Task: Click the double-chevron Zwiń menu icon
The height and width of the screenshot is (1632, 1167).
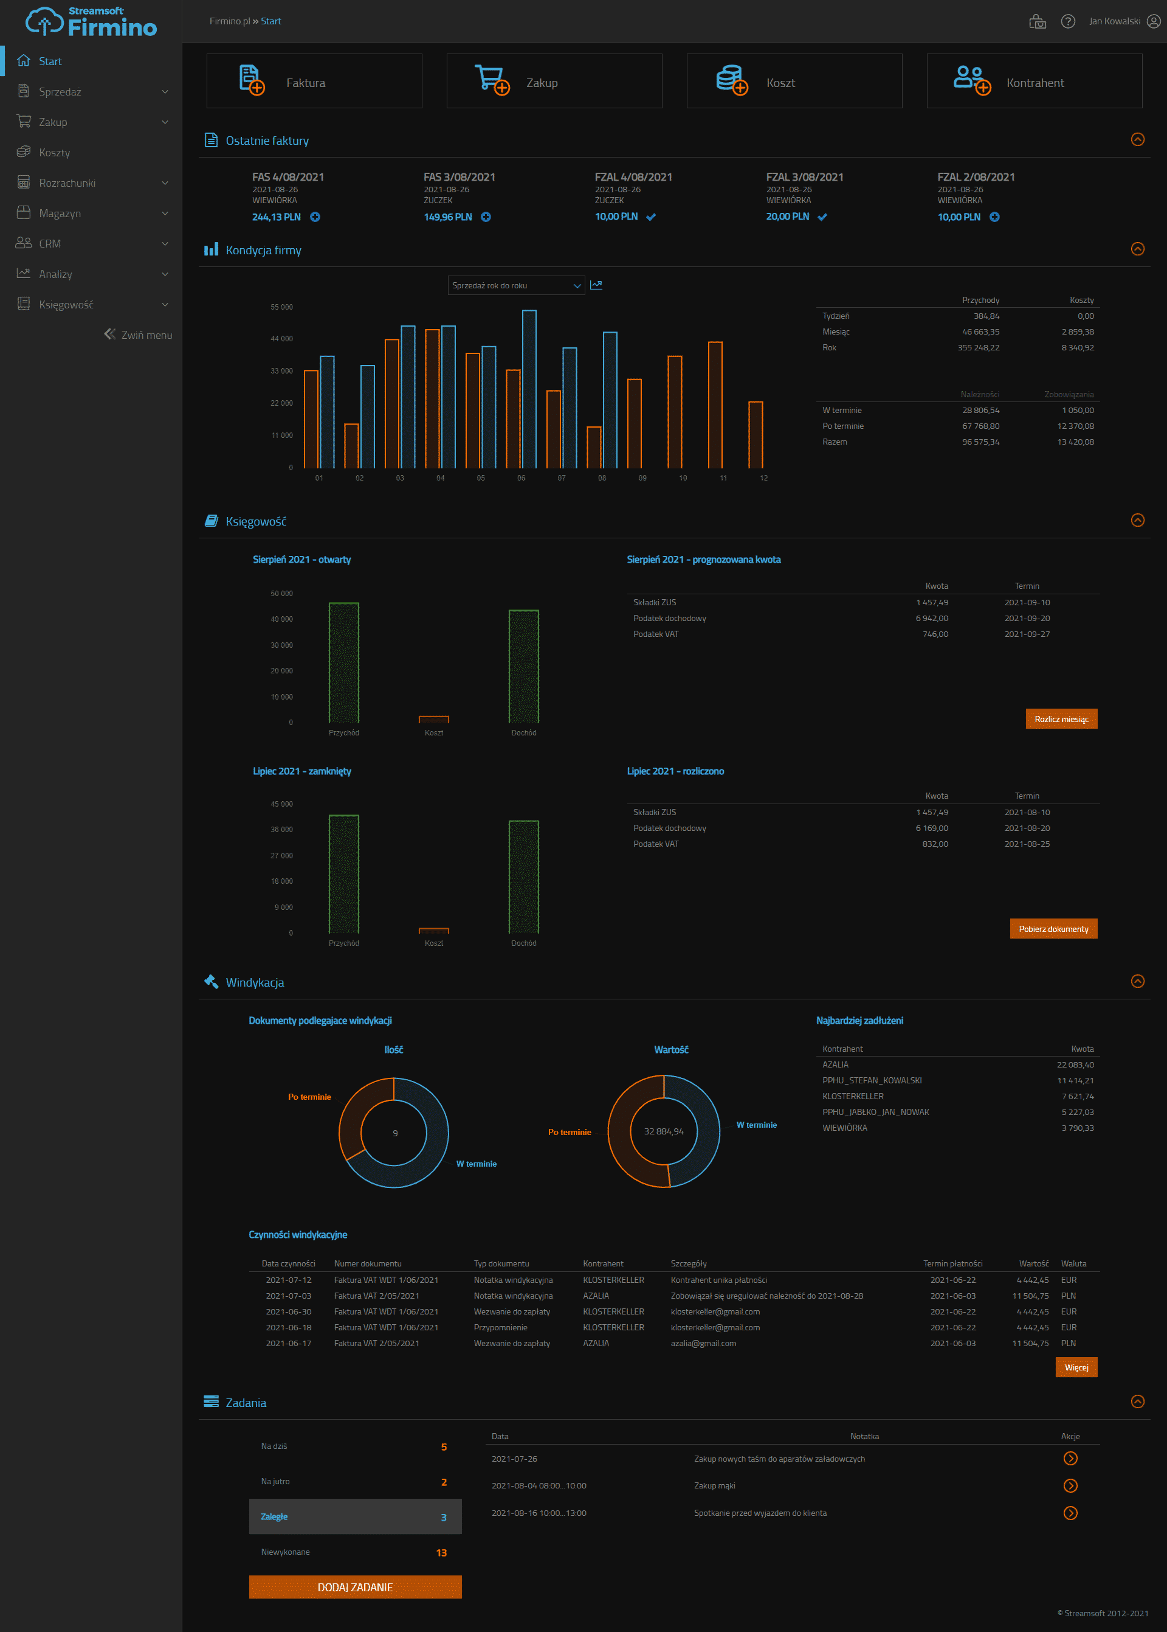Action: [110, 333]
